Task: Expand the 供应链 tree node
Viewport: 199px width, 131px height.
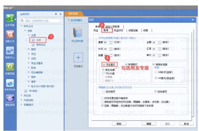Action: [x=21, y=95]
